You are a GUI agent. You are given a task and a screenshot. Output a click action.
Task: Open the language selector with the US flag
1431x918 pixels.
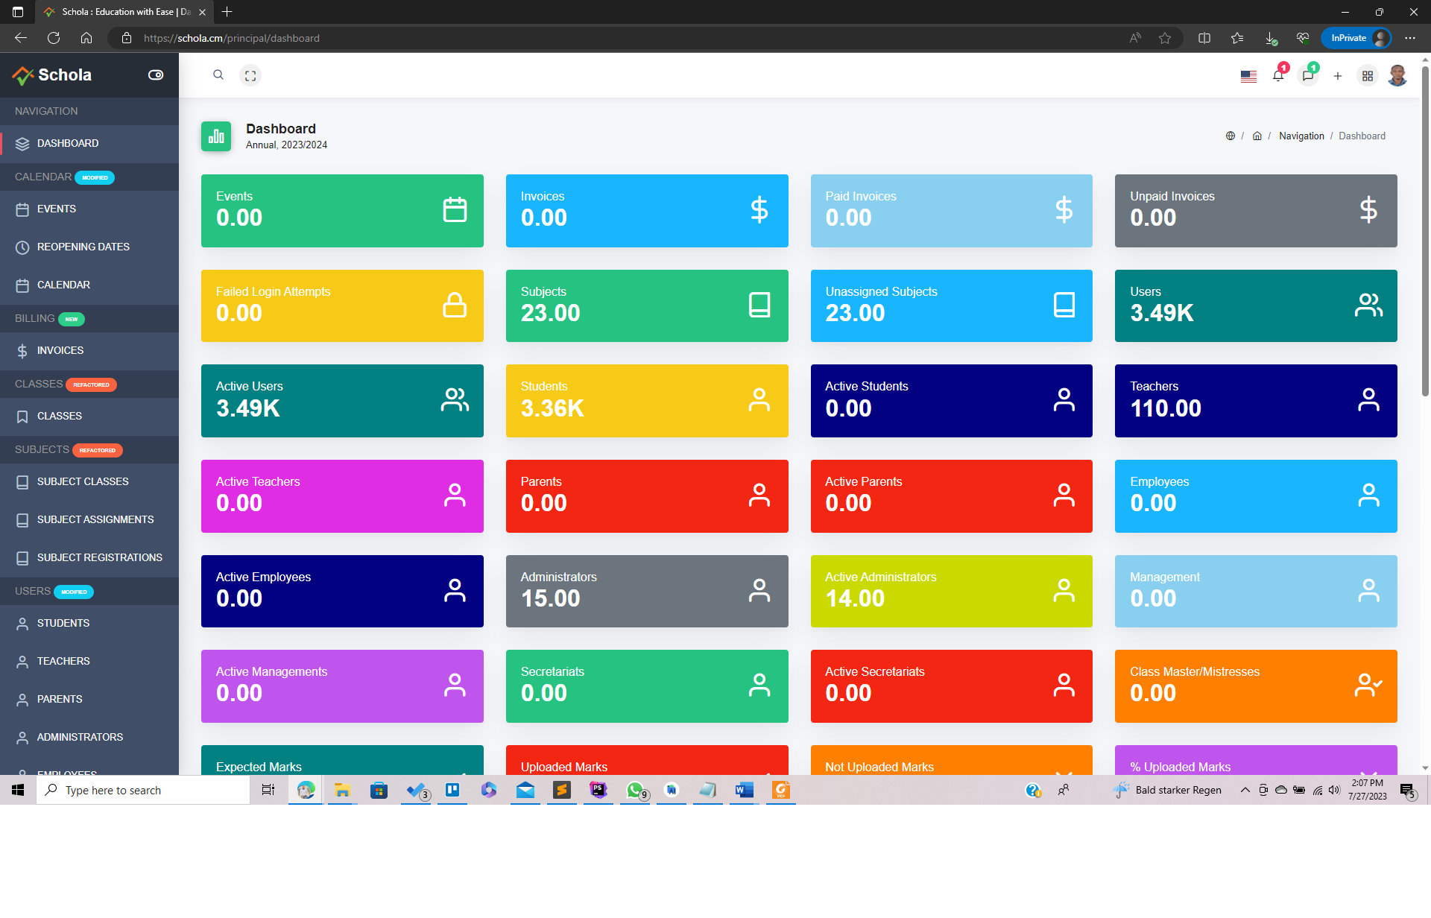click(x=1248, y=75)
